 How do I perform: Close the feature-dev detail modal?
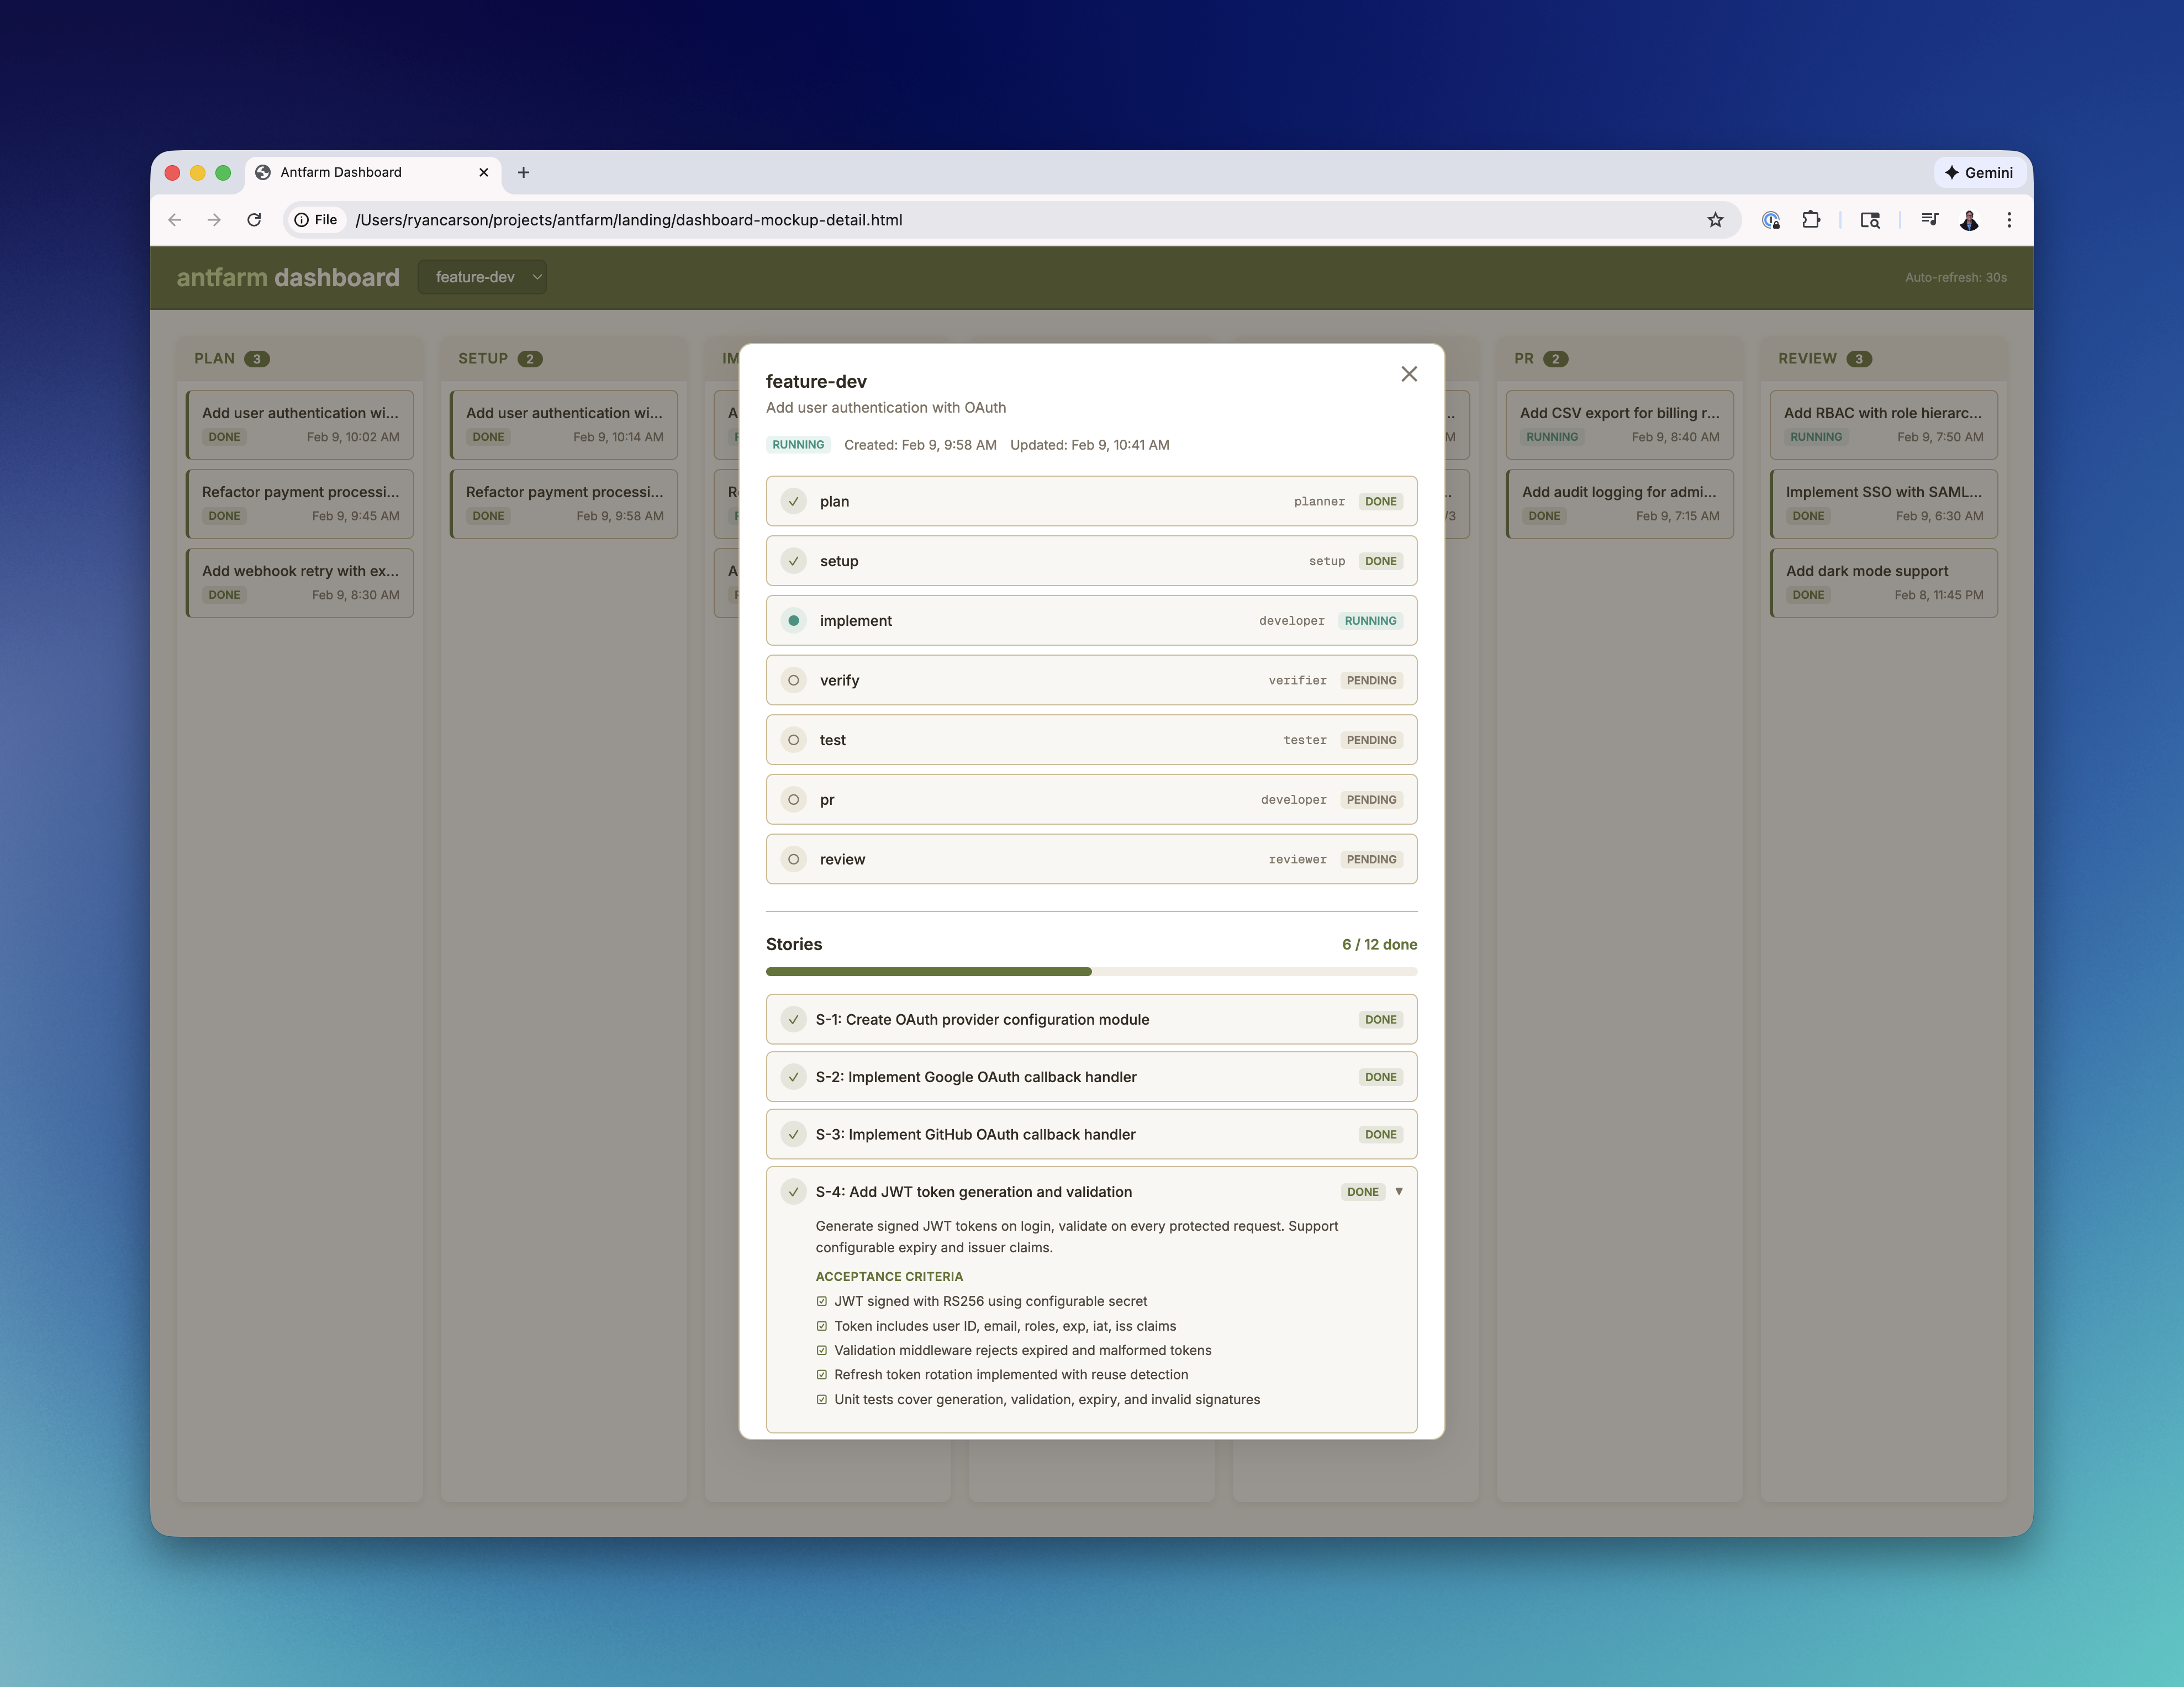pyautogui.click(x=1409, y=373)
